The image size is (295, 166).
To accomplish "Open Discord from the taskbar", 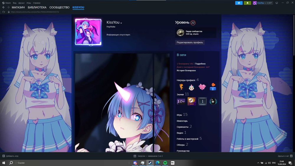I will [x=135, y=163].
